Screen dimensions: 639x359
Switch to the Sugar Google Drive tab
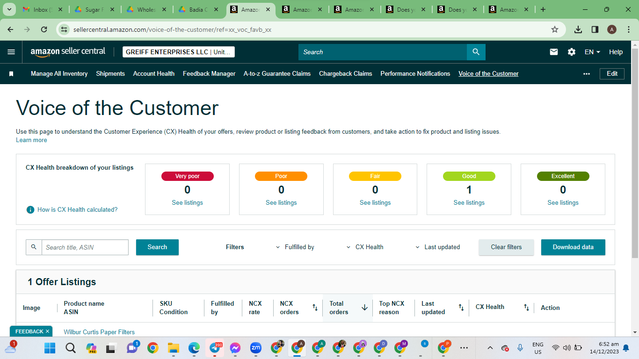click(94, 9)
